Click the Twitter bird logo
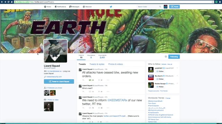 pyautogui.click(x=111, y=7)
